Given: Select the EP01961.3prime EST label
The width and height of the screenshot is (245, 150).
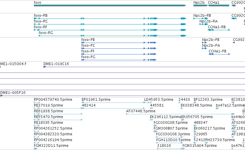Looking at the screenshot, I should pos(96,100).
